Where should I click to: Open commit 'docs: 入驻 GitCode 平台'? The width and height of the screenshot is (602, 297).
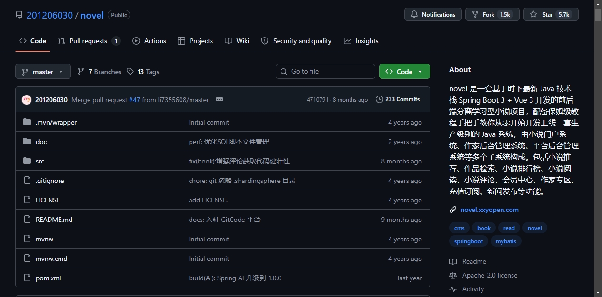pyautogui.click(x=225, y=220)
